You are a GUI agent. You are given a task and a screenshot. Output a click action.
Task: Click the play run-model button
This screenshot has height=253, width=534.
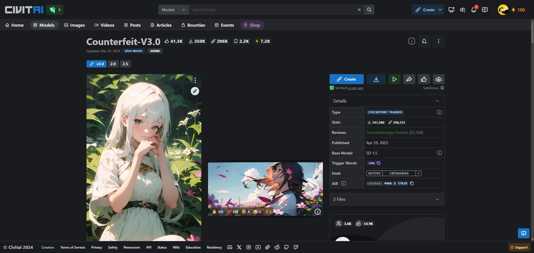394,79
